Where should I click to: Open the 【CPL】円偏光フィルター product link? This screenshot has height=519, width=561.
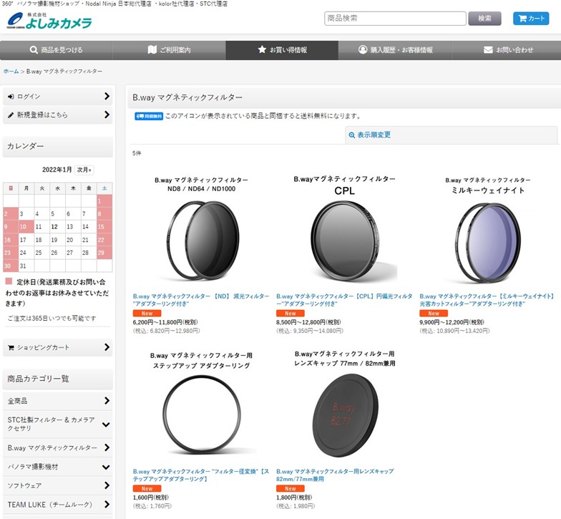click(344, 300)
